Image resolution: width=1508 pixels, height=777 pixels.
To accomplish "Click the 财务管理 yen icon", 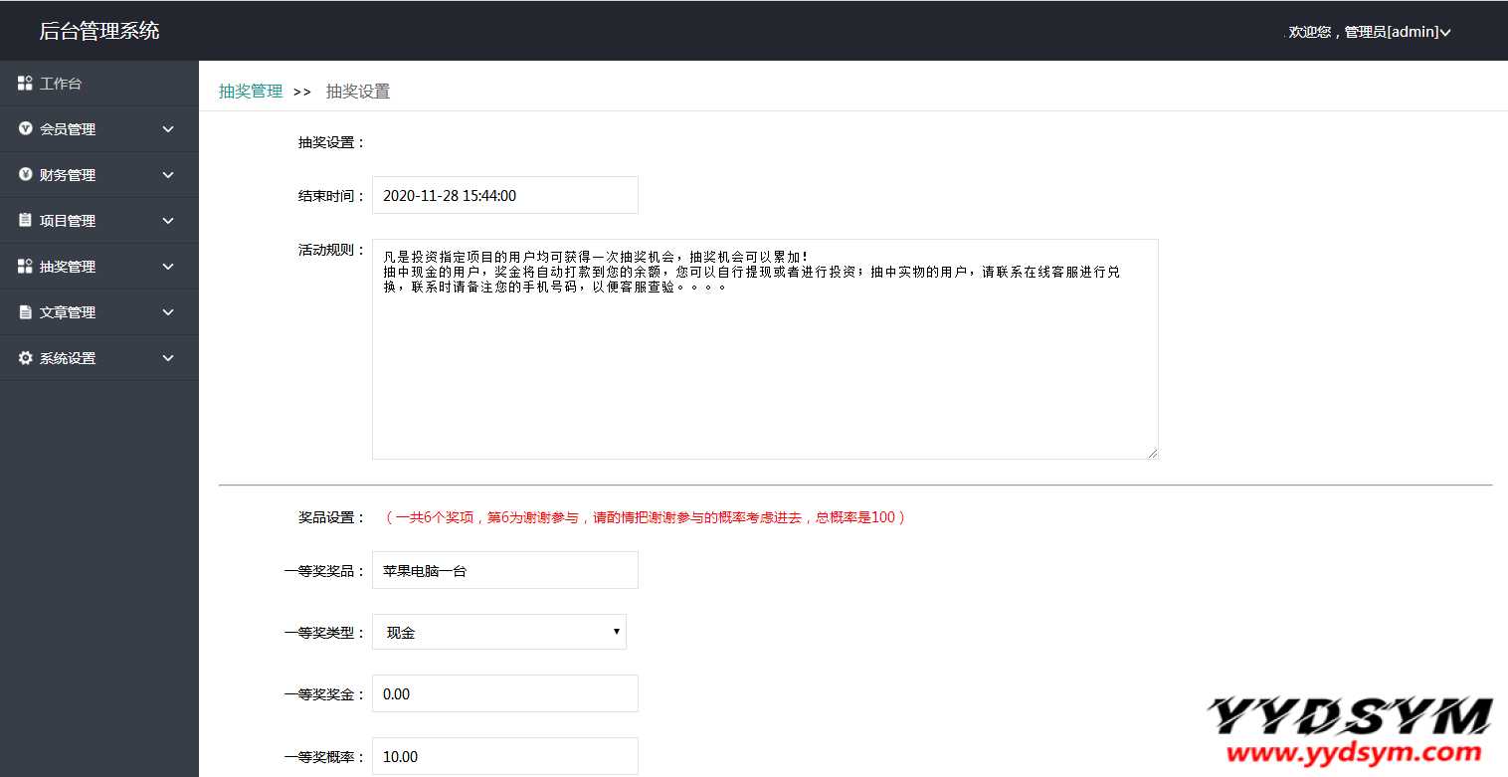I will coord(26,175).
